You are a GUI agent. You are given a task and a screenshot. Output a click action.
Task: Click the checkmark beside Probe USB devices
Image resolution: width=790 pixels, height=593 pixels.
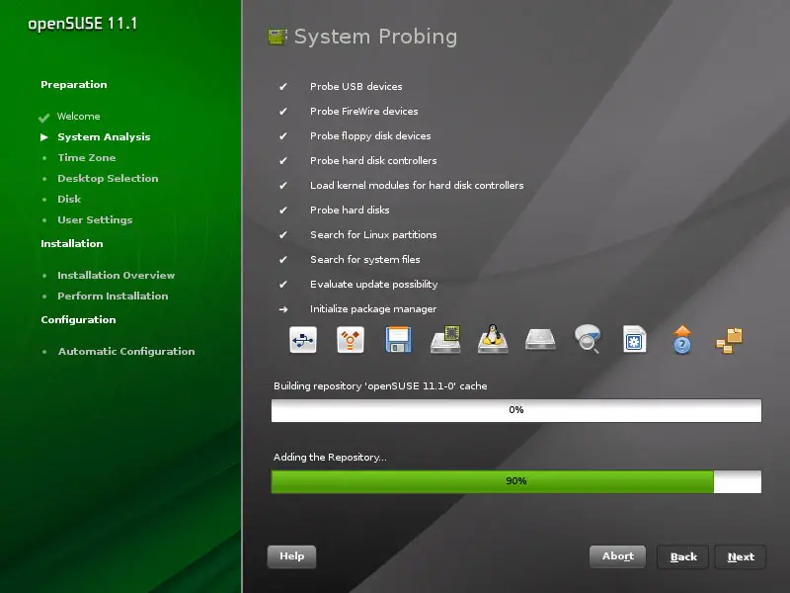coord(283,87)
